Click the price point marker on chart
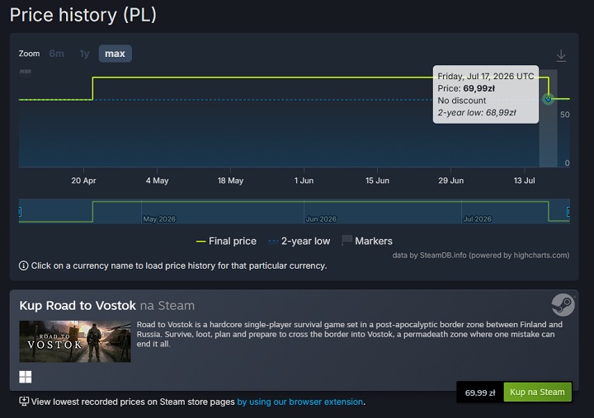The width and height of the screenshot is (594, 418). coord(548,99)
